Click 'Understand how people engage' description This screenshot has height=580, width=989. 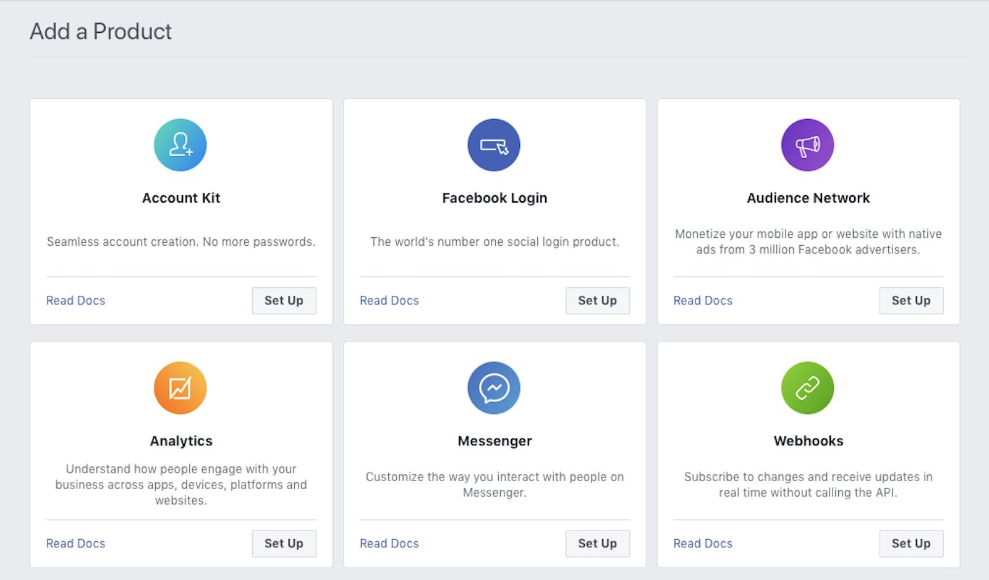point(181,485)
